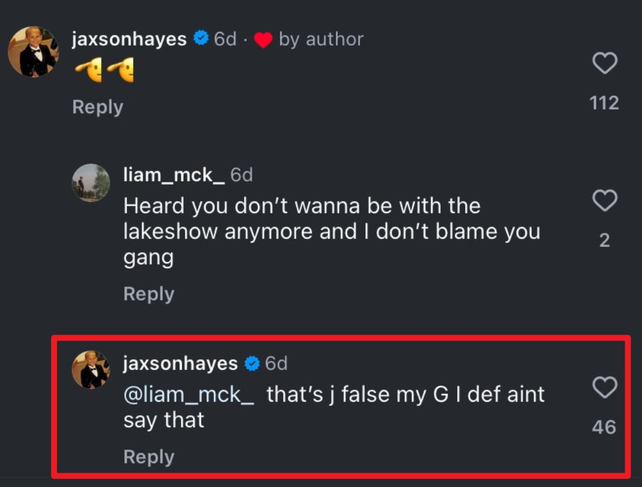Reply to liam_mck_'s comment
Screen dimensions: 642x487
point(149,294)
